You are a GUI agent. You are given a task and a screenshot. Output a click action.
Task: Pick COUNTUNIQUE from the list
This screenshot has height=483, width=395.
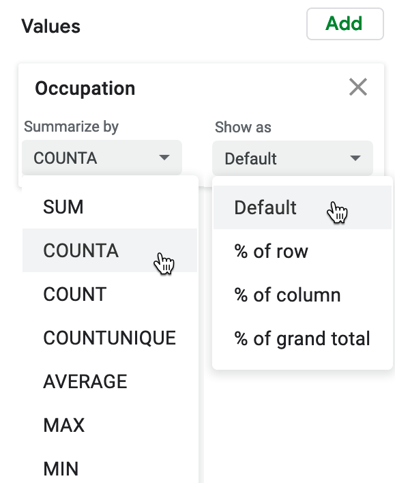110,338
